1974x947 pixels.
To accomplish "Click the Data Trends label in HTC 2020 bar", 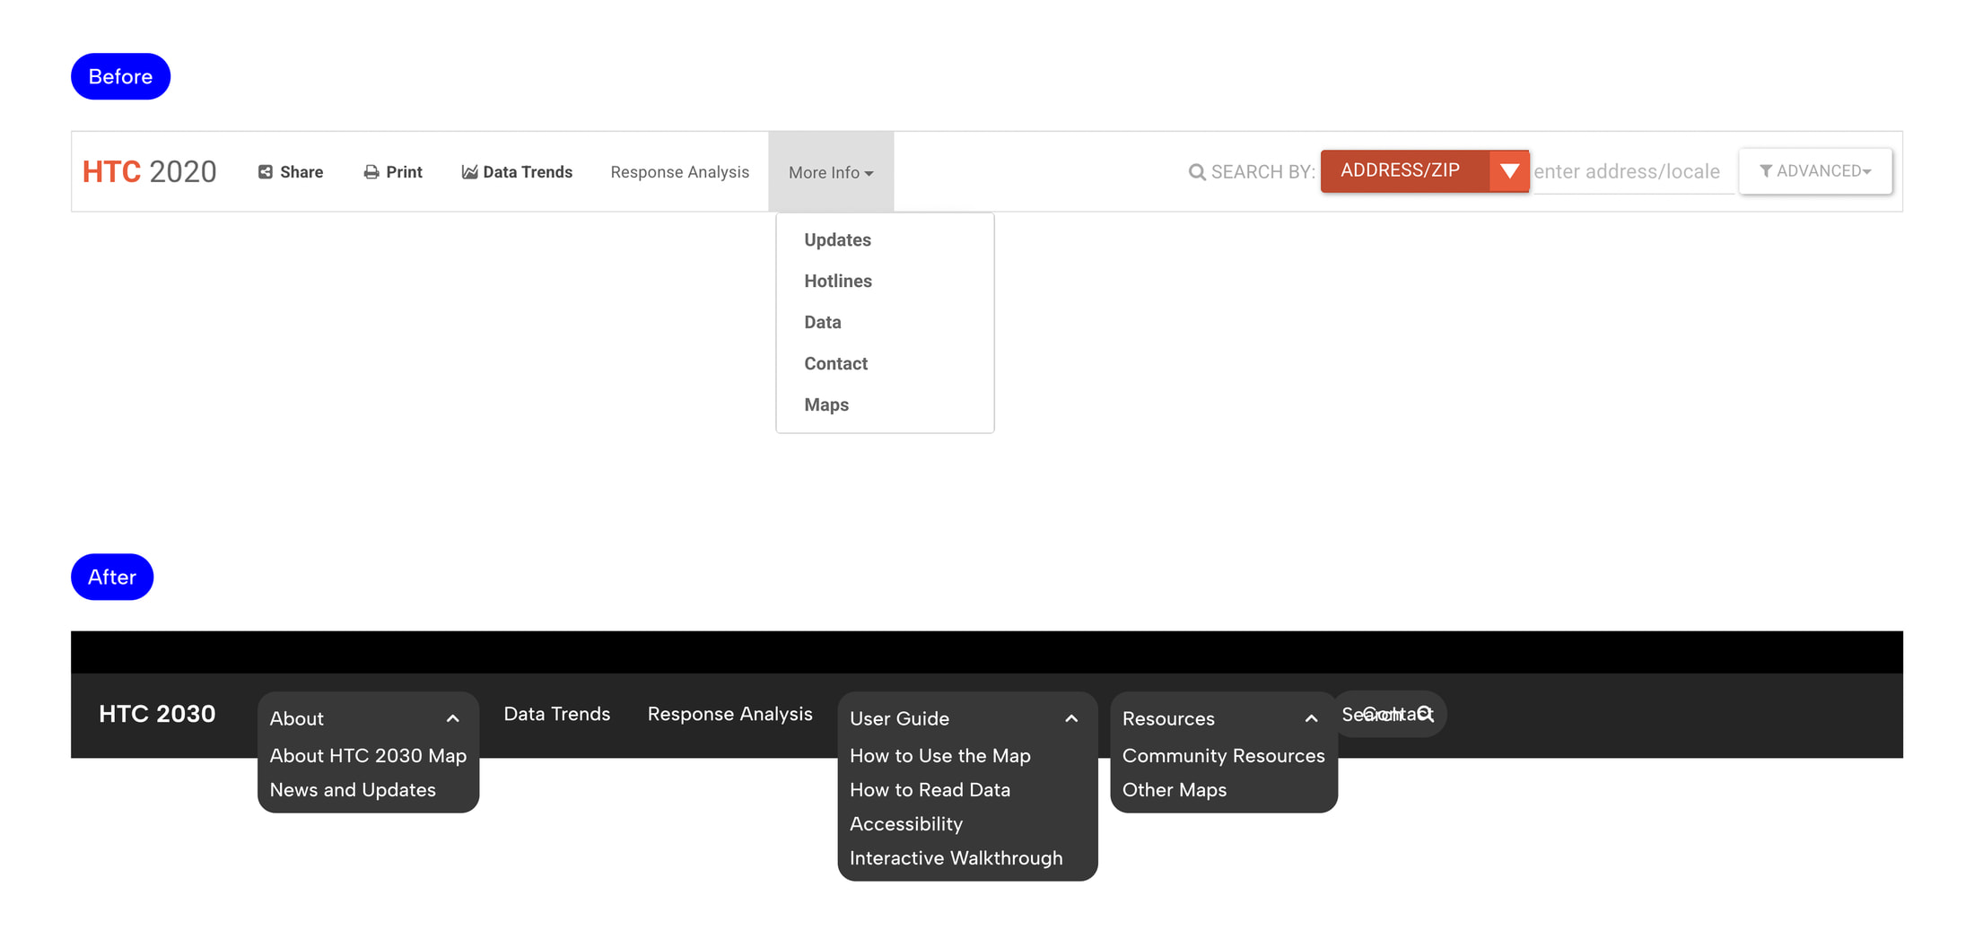I will 528,172.
